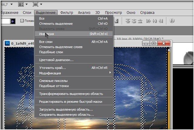
Task: Open the 66,7 zoom level dropdown
Action: (x=12, y=5)
